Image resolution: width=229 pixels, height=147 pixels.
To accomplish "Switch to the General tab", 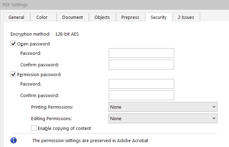I will (x=16, y=17).
